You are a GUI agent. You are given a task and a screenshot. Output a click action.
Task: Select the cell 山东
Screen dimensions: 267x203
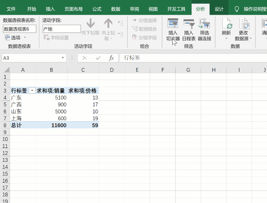(23, 111)
